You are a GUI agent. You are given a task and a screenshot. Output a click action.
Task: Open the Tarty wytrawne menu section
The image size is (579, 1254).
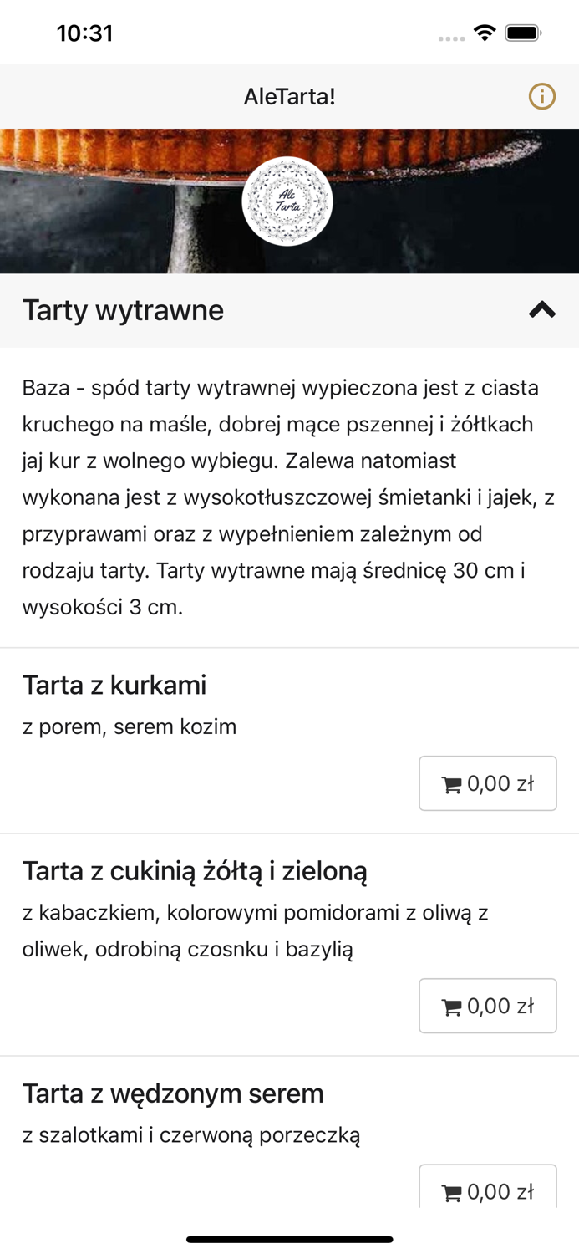[122, 310]
